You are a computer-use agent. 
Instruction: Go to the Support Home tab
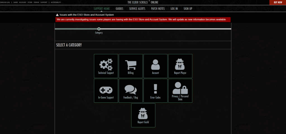click(102, 9)
